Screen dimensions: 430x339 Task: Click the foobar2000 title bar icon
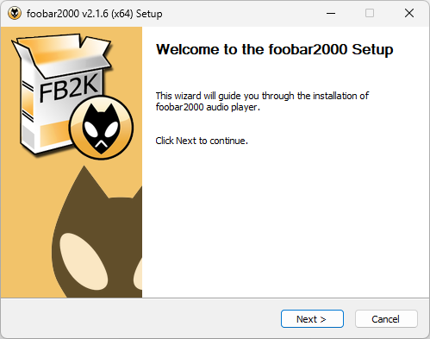click(15, 13)
